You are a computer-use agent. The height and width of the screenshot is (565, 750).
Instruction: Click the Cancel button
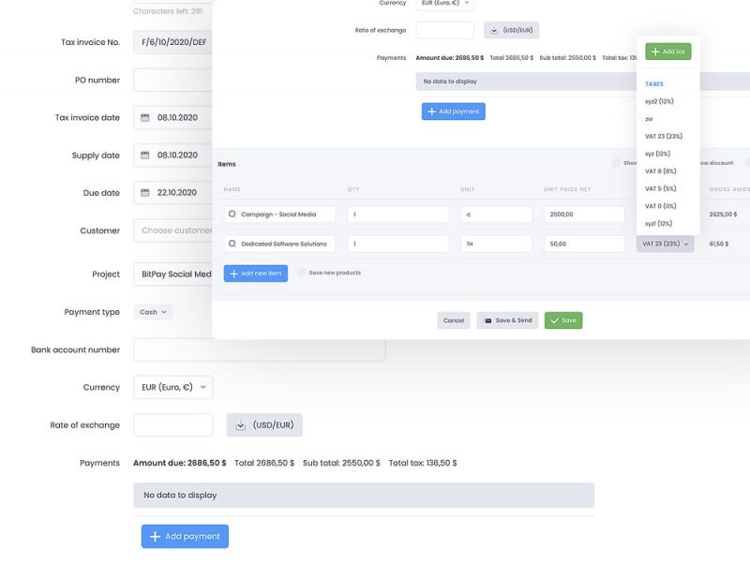pyautogui.click(x=453, y=320)
